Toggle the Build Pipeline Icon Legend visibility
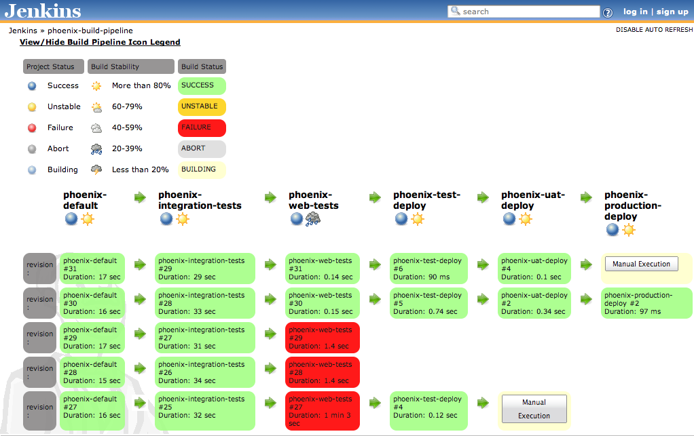The height and width of the screenshot is (436, 694). click(100, 42)
